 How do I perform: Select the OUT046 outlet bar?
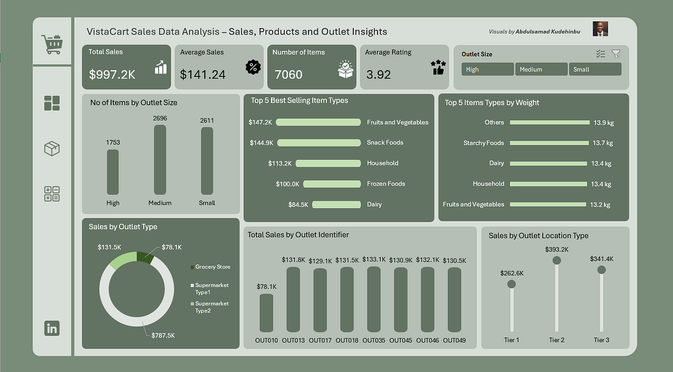pyautogui.click(x=427, y=299)
